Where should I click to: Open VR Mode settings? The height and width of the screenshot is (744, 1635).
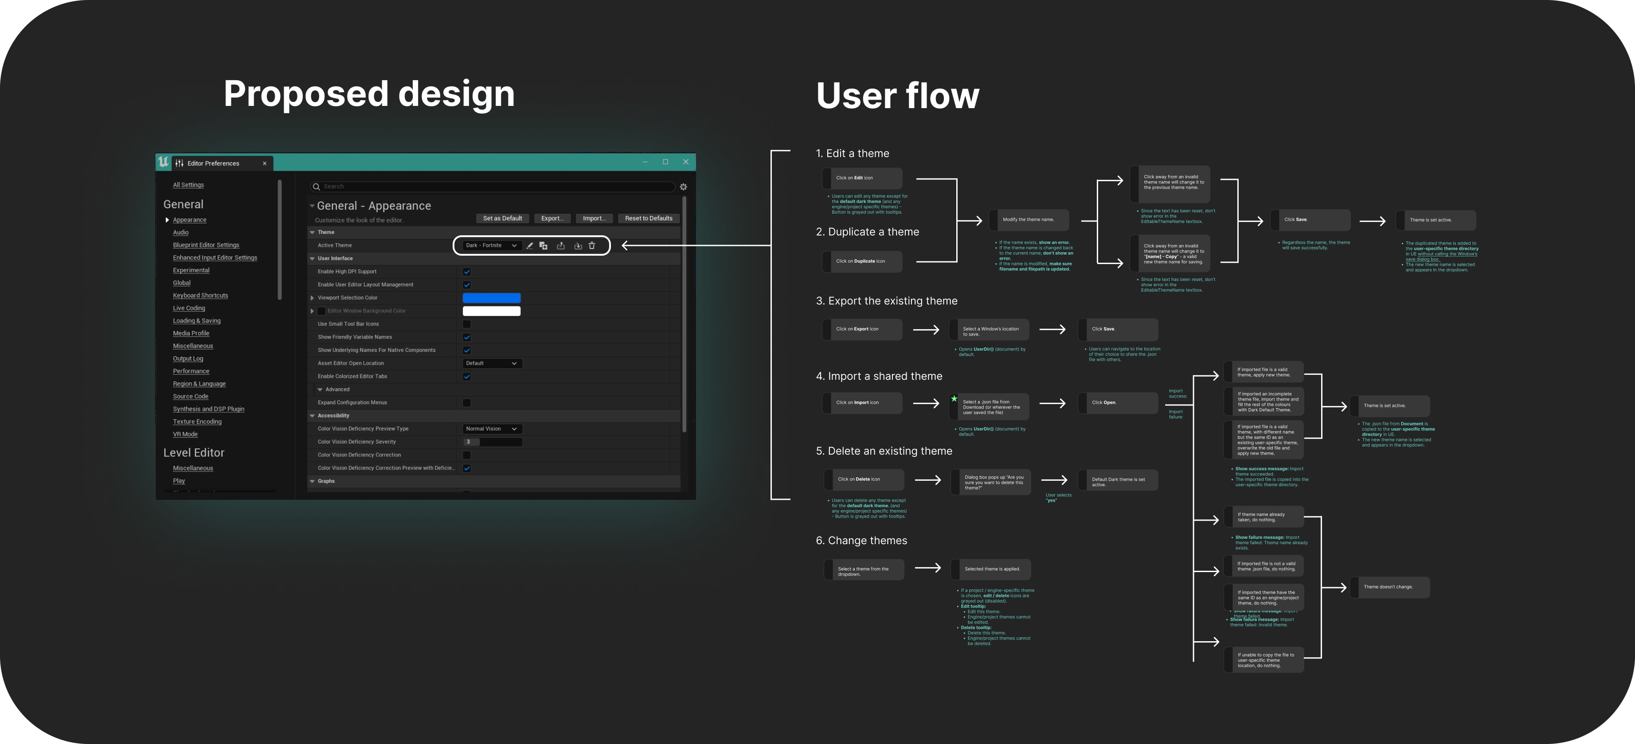coord(185,434)
